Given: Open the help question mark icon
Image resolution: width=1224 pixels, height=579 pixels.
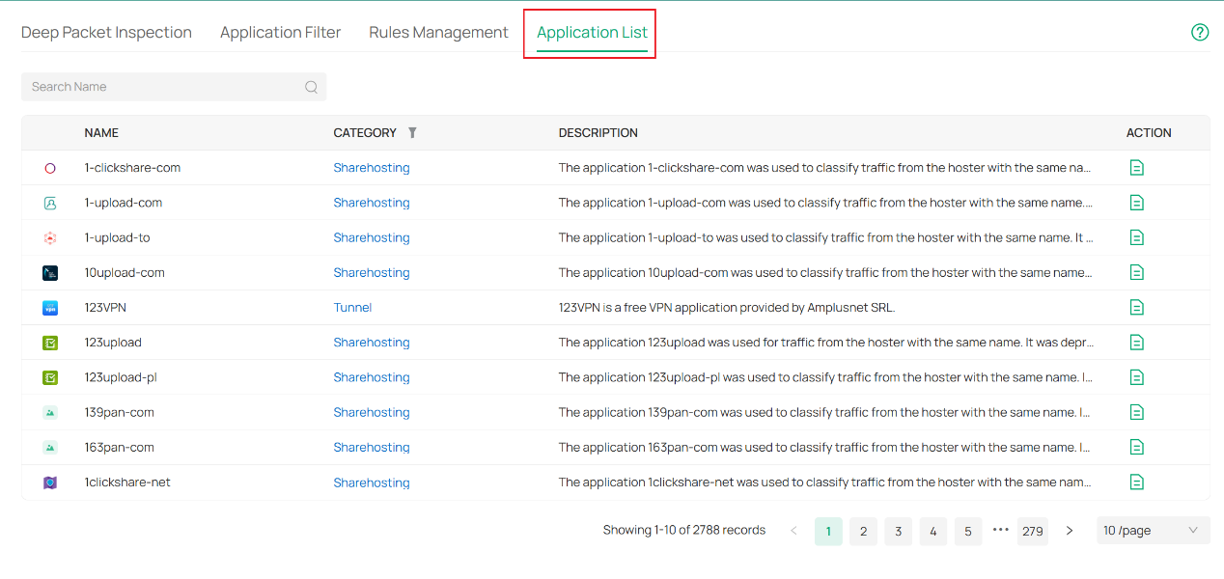Looking at the screenshot, I should tap(1200, 33).
